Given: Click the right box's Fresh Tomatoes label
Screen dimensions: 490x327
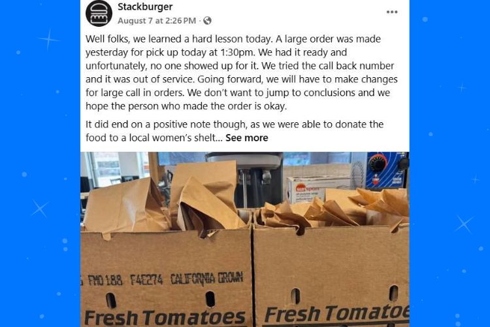Looking at the screenshot, I should [337, 314].
